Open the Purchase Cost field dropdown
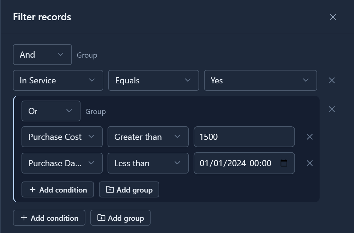 point(62,137)
